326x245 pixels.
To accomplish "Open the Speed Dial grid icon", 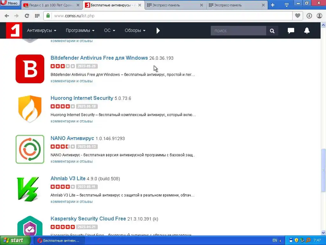I will click(x=37, y=16).
